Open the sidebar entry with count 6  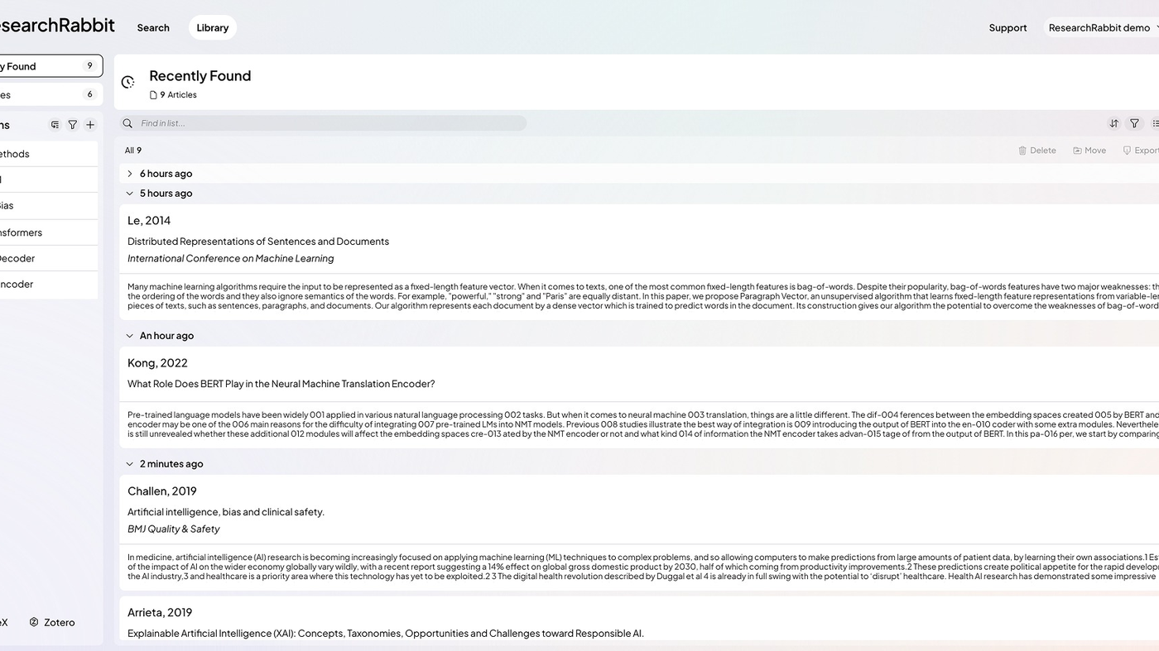tap(50, 94)
